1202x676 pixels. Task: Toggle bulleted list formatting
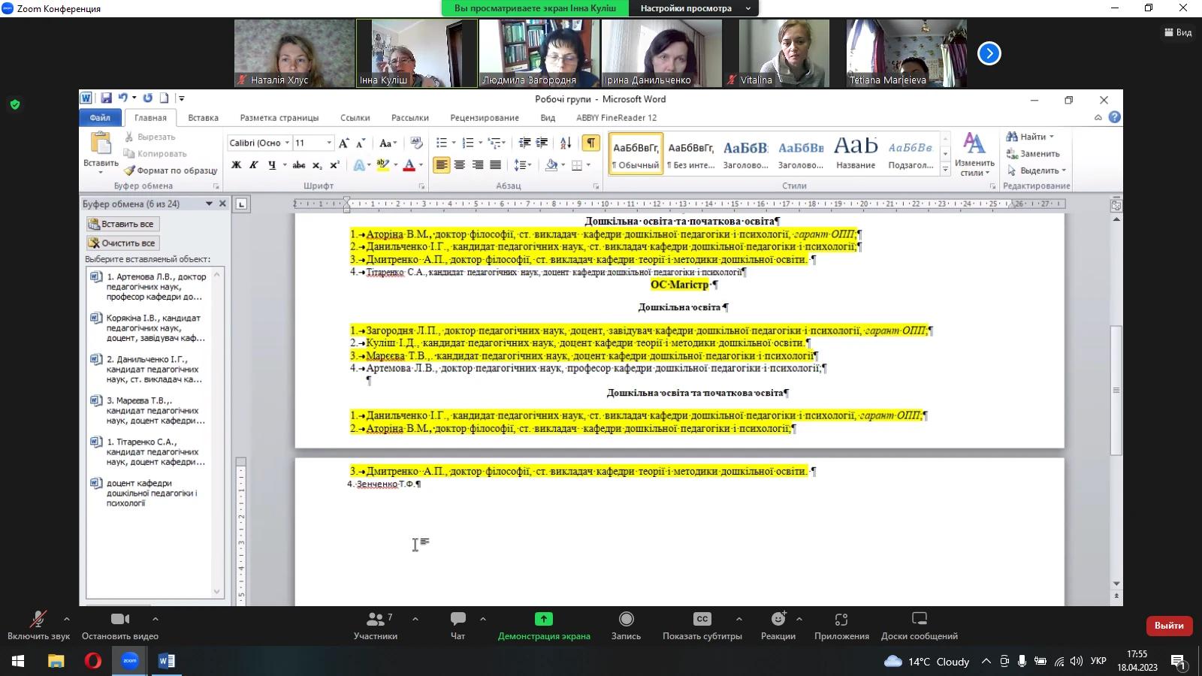coord(441,143)
